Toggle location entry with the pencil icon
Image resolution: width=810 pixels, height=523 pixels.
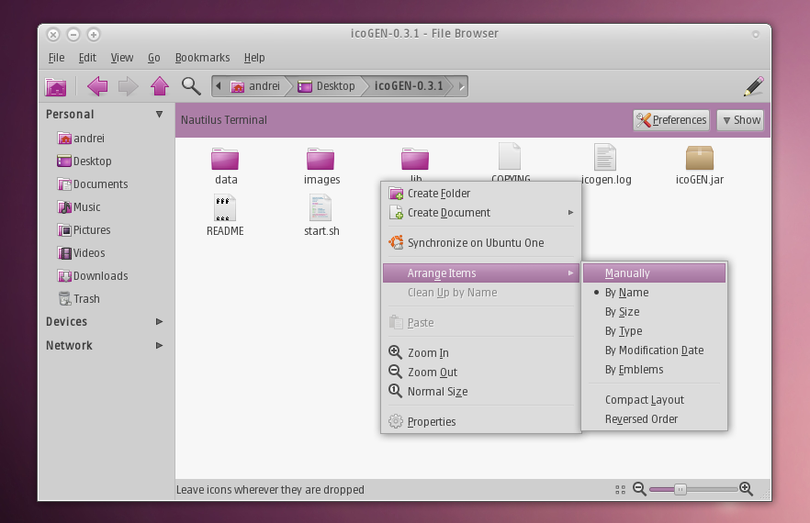pos(754,86)
